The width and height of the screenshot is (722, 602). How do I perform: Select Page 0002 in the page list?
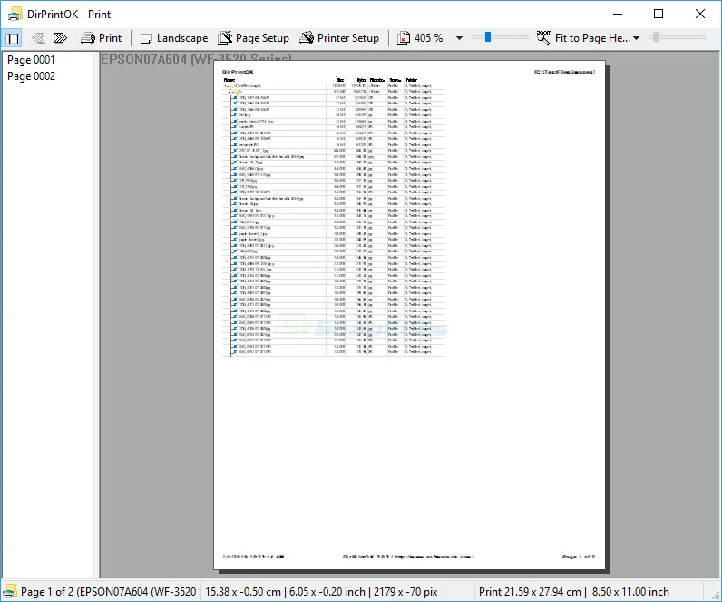(31, 76)
